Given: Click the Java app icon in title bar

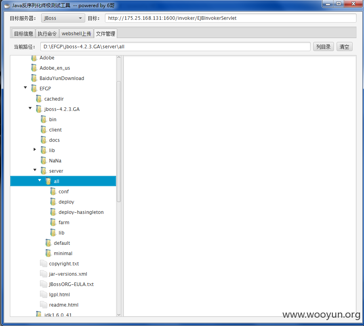Looking at the screenshot, I should 7,5.
